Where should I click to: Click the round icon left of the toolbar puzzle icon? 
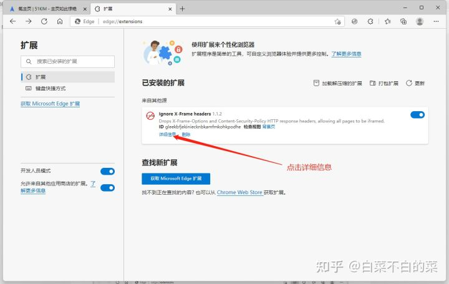pyautogui.click(x=354, y=21)
